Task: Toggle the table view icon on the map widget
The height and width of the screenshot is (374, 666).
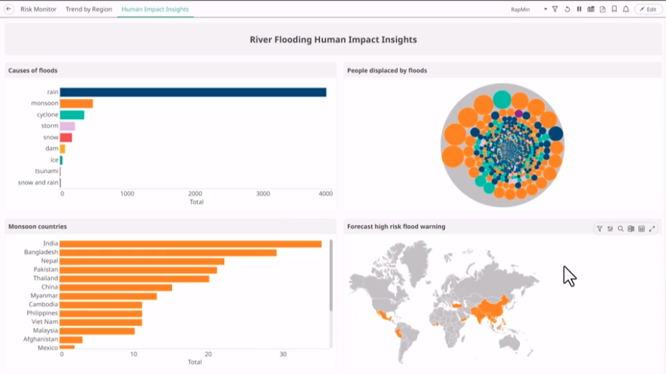Action: (642, 229)
